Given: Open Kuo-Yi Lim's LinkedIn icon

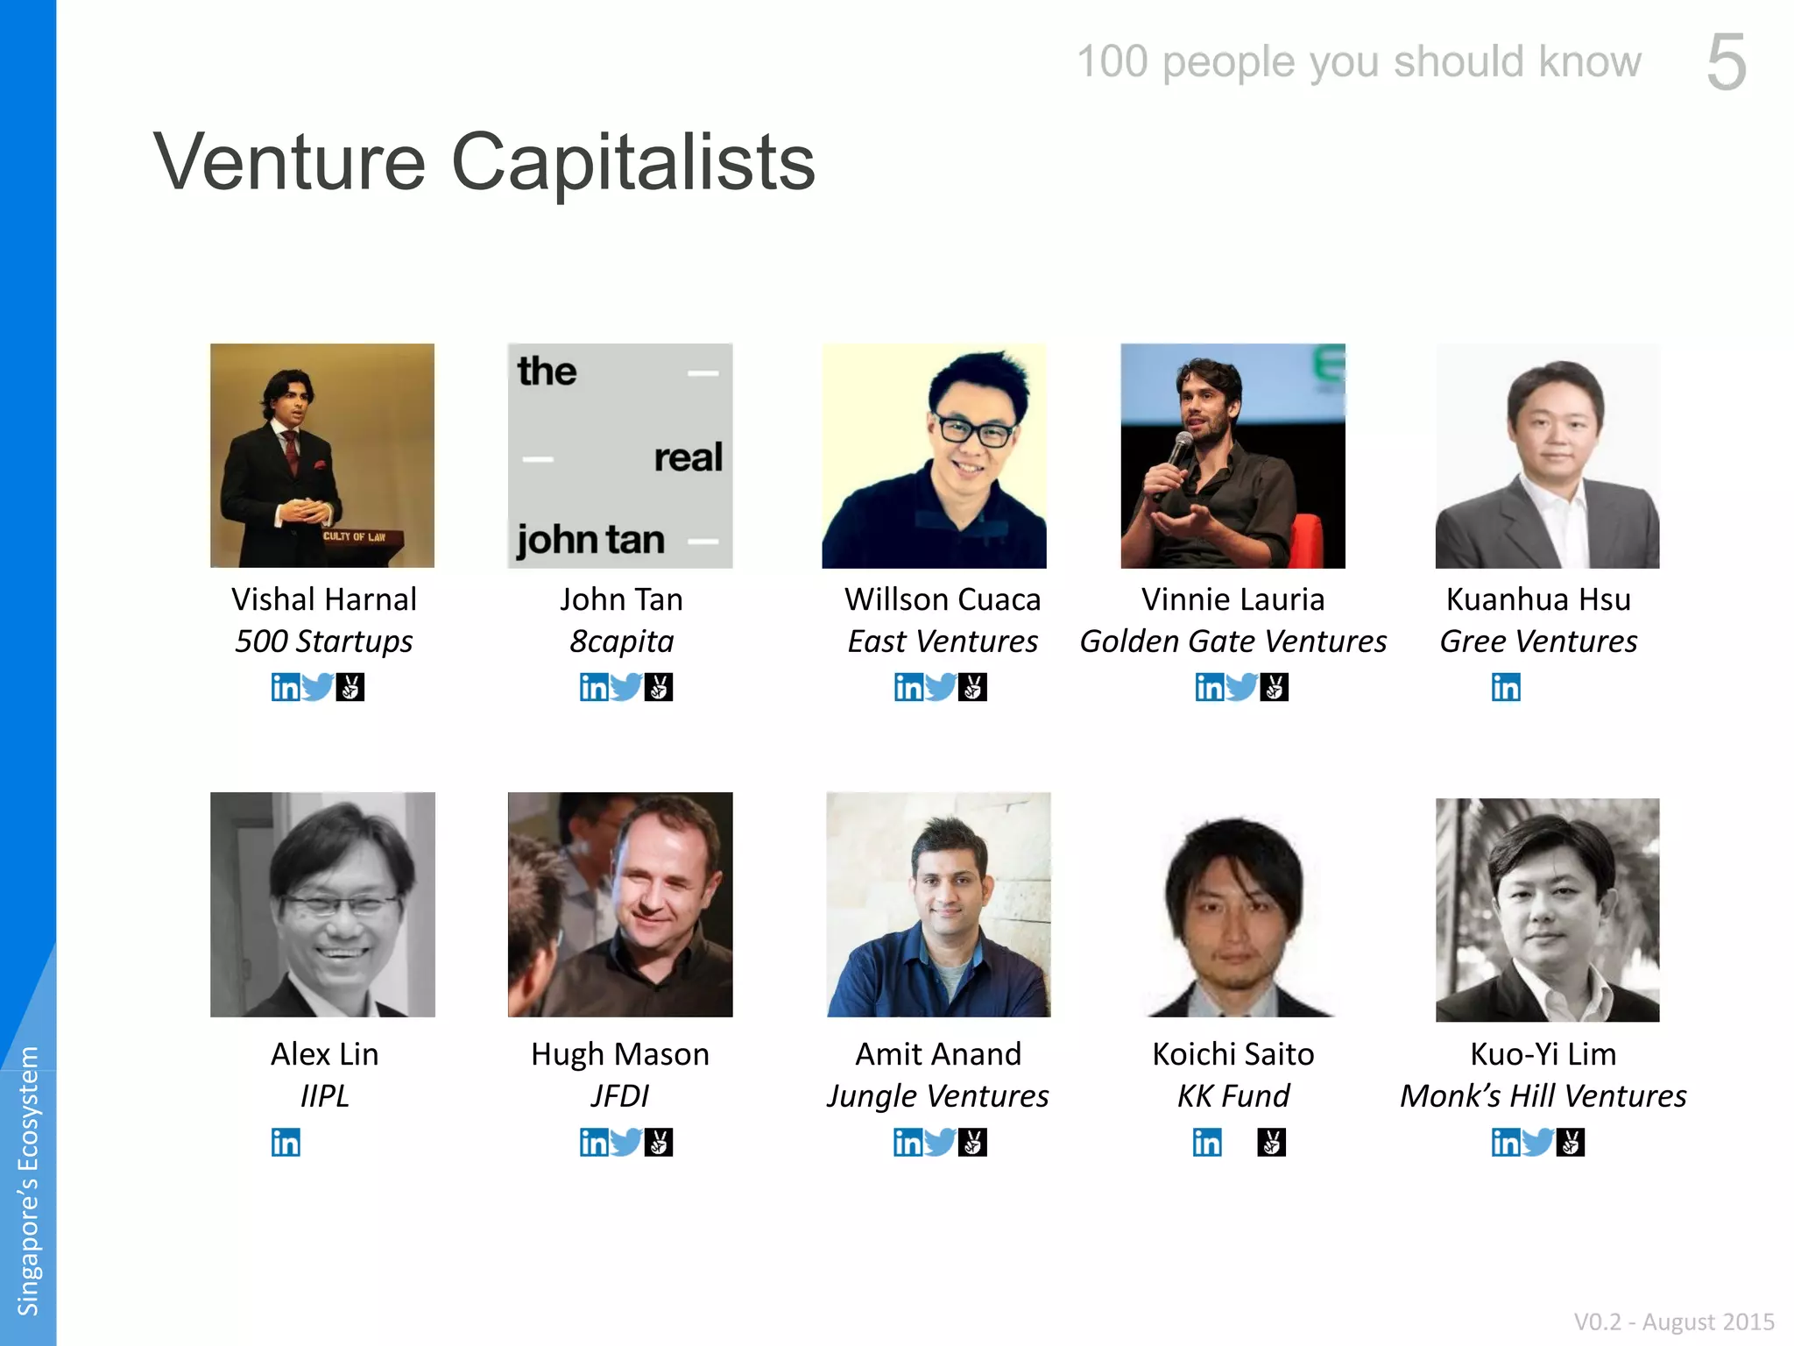Looking at the screenshot, I should [1506, 1142].
